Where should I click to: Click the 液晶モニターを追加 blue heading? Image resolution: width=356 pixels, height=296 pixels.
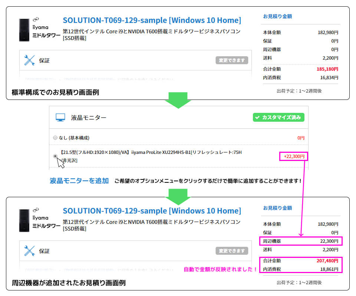pyautogui.click(x=79, y=181)
